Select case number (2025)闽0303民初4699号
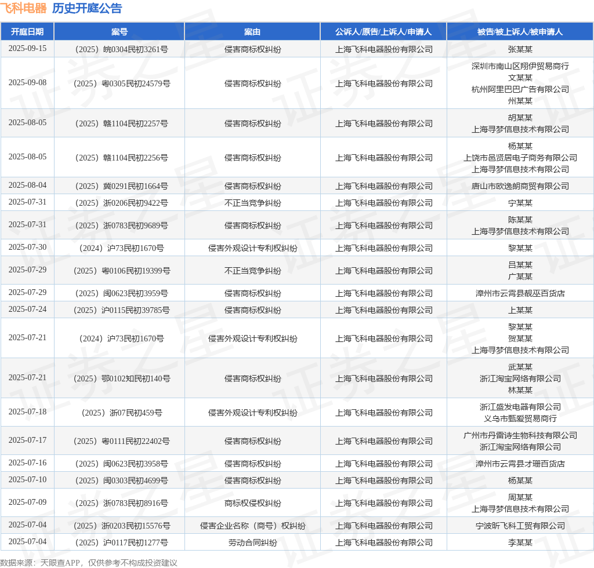The width and height of the screenshot is (594, 568). pos(122,480)
